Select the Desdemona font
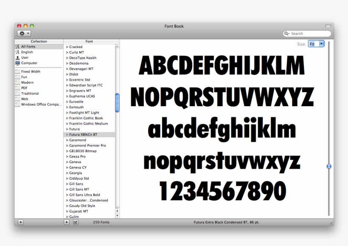Screen dimensions: 348x246 tap(79, 63)
